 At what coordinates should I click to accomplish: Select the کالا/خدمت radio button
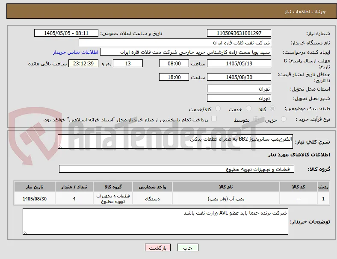218,109
